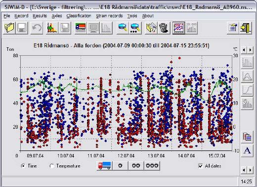
Task: Open the Classification menu
Action: pos(79,16)
